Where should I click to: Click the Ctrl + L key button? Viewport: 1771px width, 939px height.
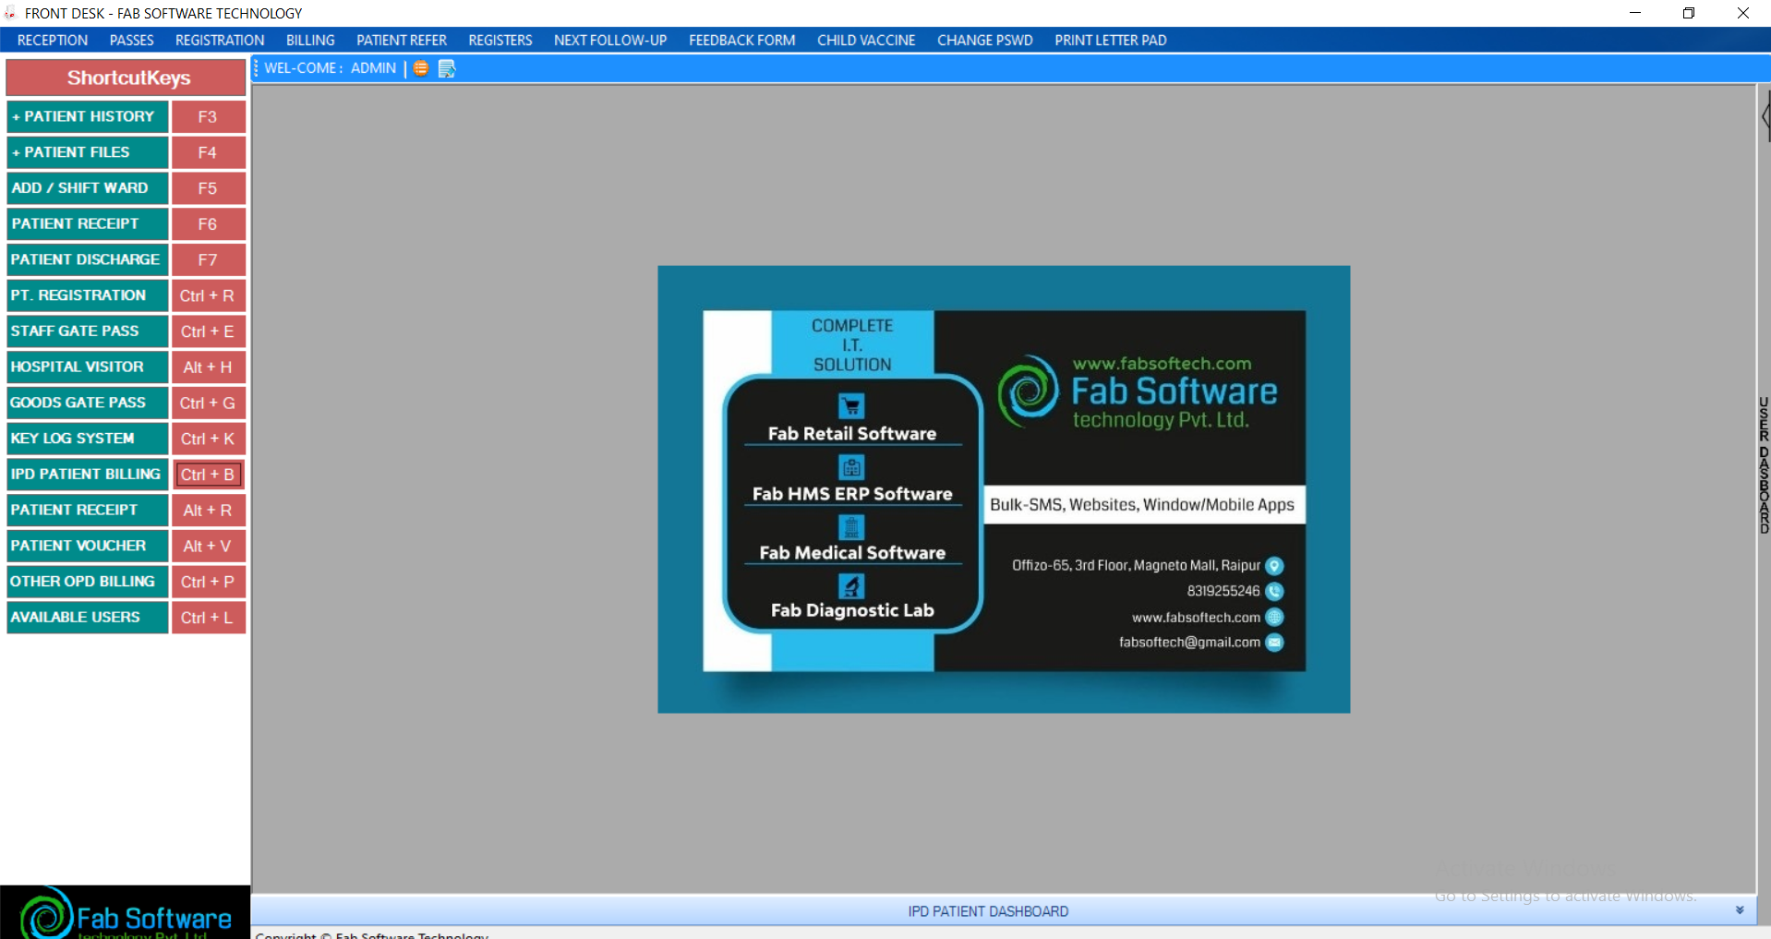[208, 618]
